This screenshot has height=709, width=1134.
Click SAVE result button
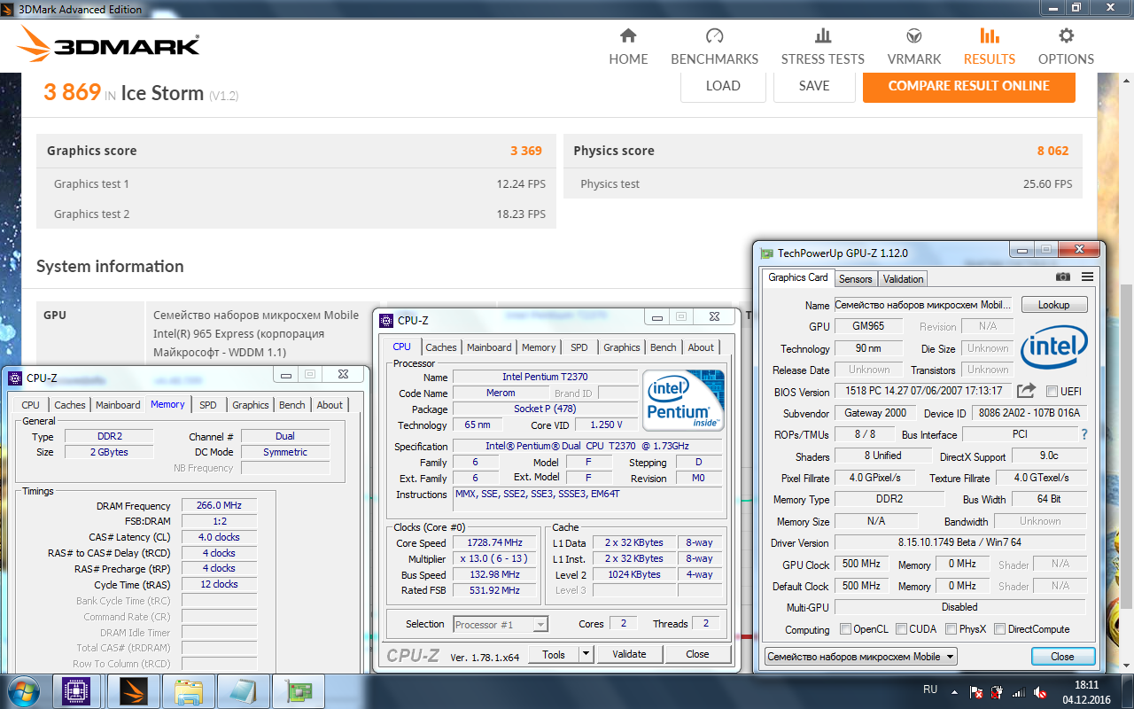(814, 86)
